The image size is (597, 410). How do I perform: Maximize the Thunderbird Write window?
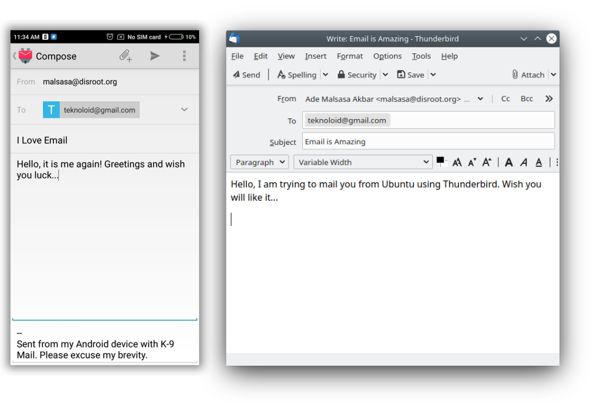(537, 39)
